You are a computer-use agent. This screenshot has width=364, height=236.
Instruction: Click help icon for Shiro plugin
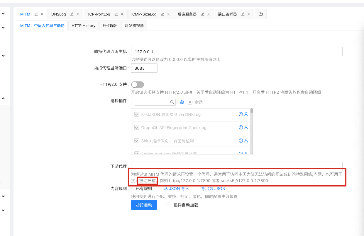click(x=241, y=141)
